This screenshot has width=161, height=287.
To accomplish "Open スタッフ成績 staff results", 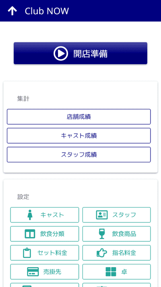I will (78, 155).
